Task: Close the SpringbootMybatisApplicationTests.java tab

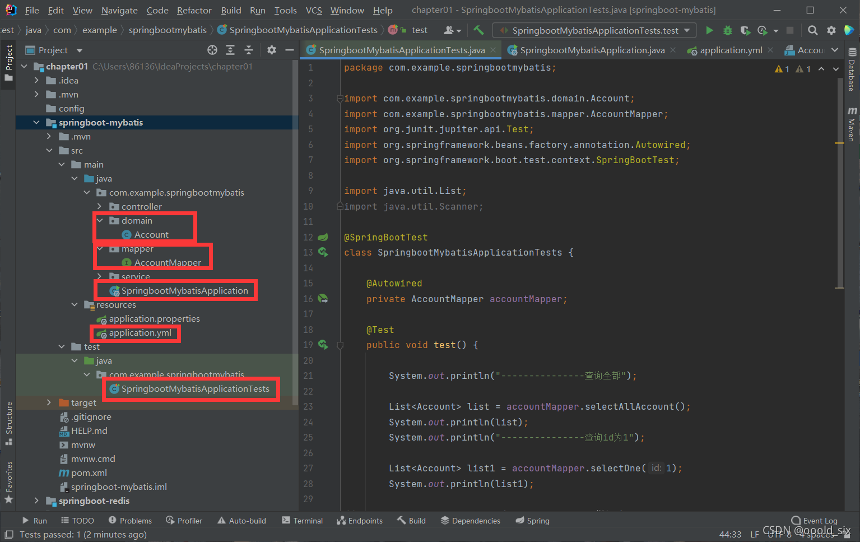Action: point(493,50)
